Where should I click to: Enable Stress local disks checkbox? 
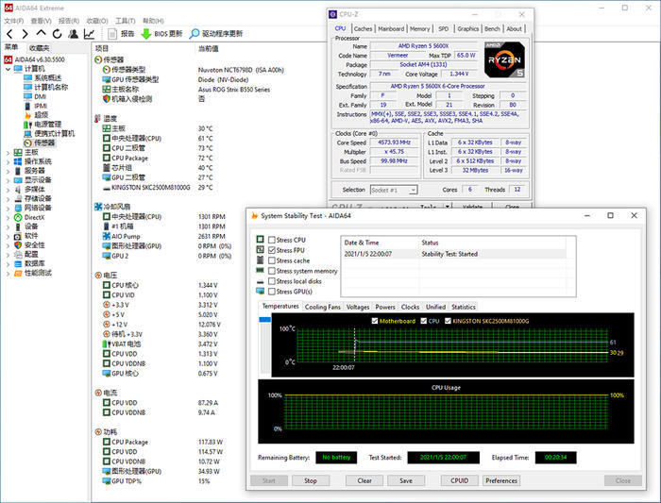tap(272, 281)
